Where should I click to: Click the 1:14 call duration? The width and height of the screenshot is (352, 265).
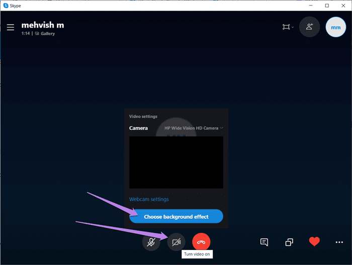26,34
